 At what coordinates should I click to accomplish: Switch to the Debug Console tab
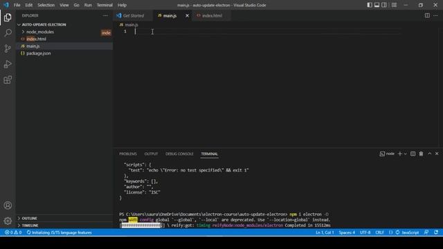(x=179, y=154)
